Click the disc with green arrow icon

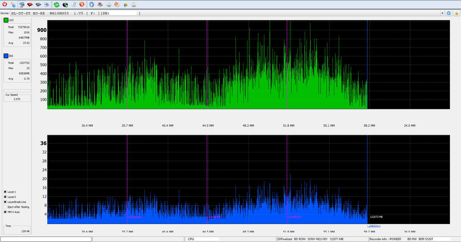[73, 4]
